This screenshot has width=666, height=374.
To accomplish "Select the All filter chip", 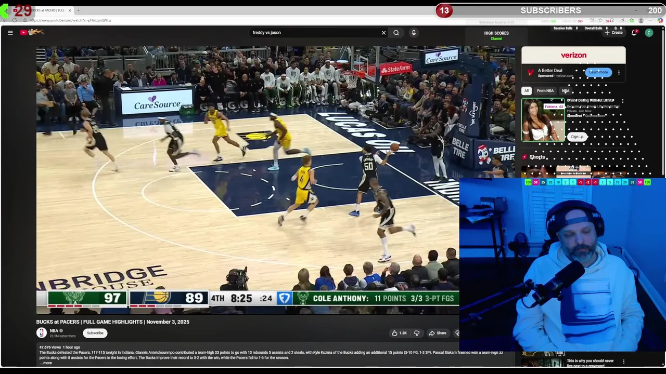I will (526, 91).
